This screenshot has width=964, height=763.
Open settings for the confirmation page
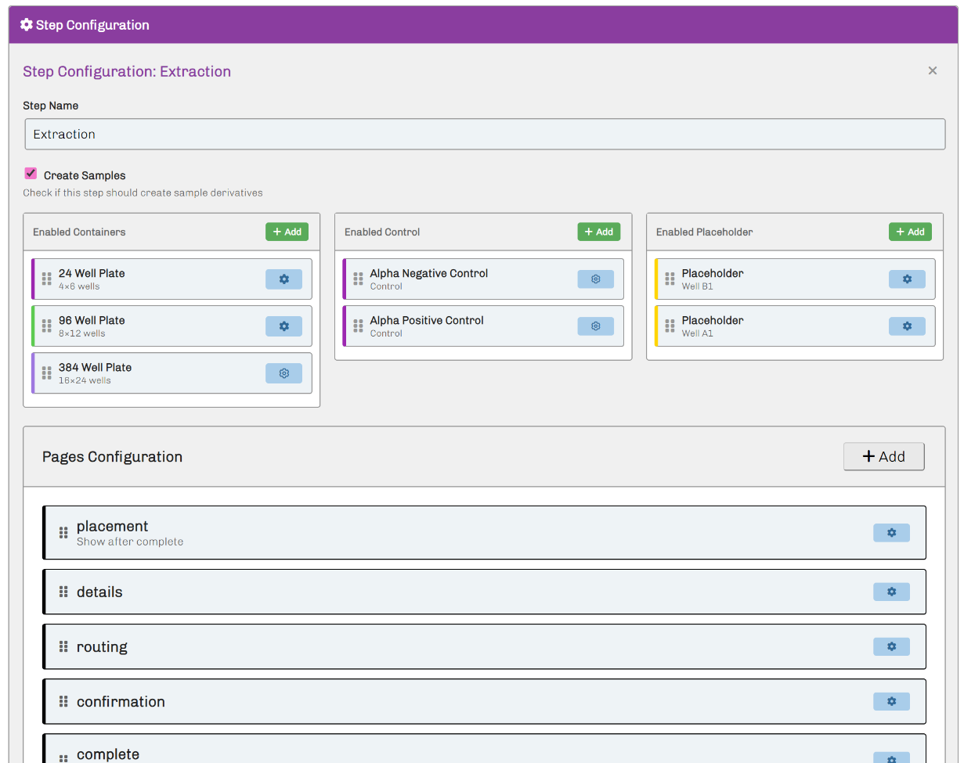click(x=891, y=701)
